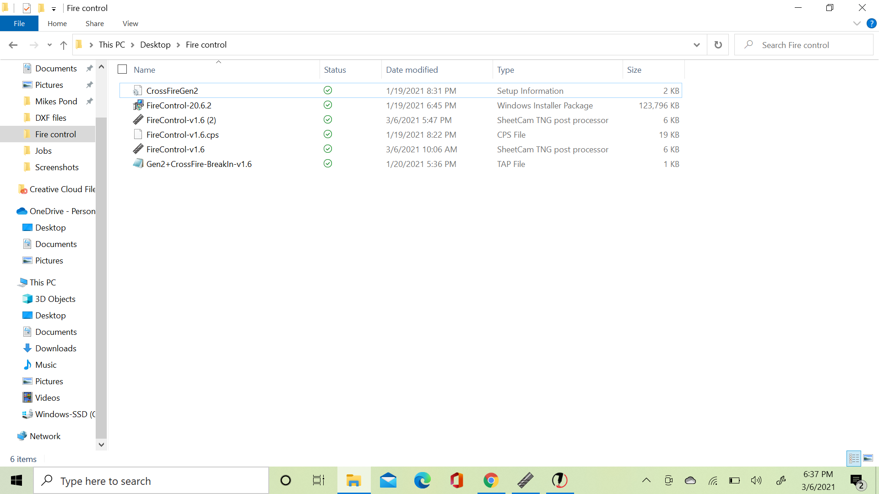Select the FireControl-v1.6 post processor icon
The image size is (879, 494).
(138, 149)
